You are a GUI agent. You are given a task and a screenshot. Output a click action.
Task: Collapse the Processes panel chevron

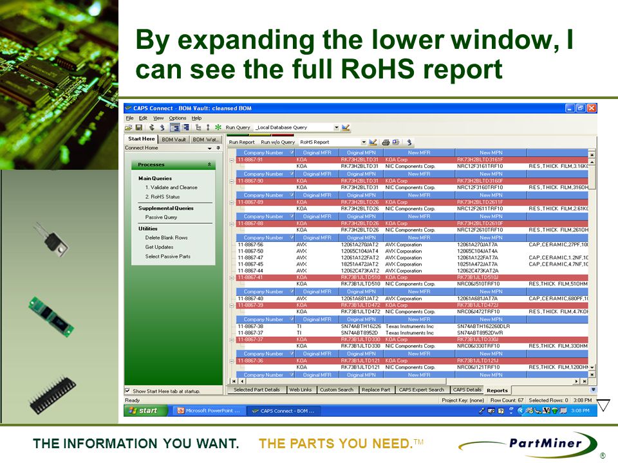pos(209,165)
